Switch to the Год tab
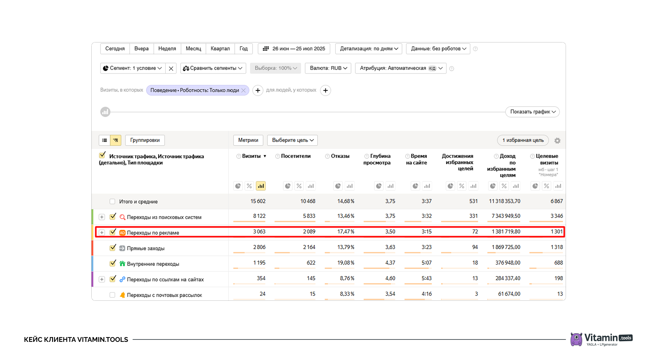The width and height of the screenshot is (657, 359). coord(243,49)
